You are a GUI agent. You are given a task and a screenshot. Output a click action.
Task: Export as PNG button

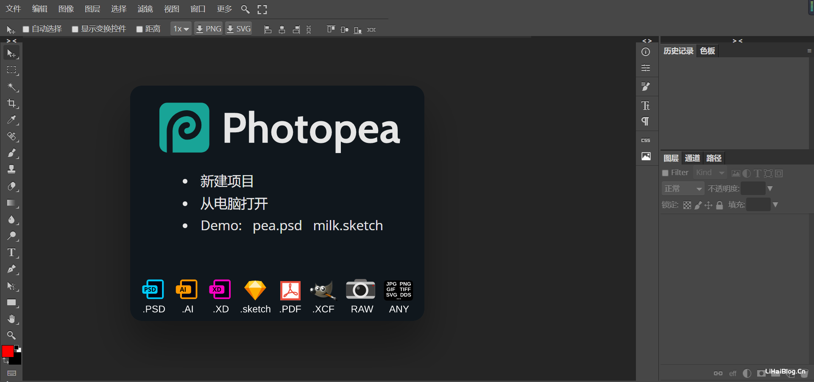coord(209,29)
